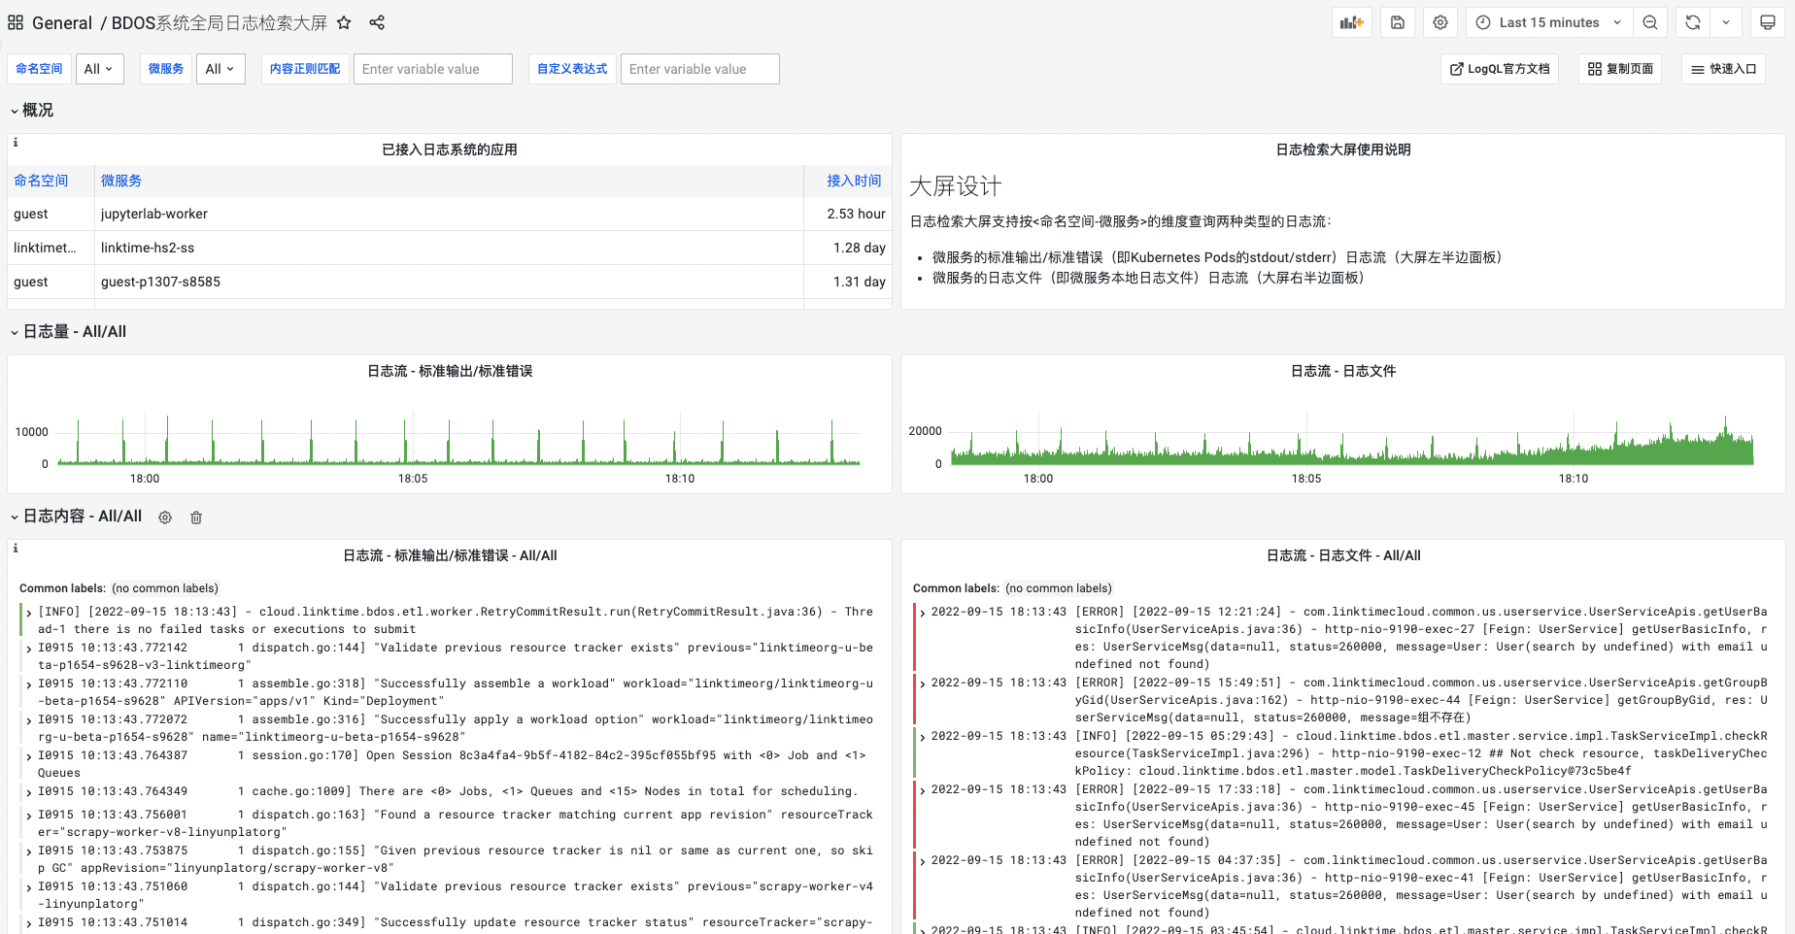Click the 复制页面 button
This screenshot has height=934, width=1795.
(1620, 69)
